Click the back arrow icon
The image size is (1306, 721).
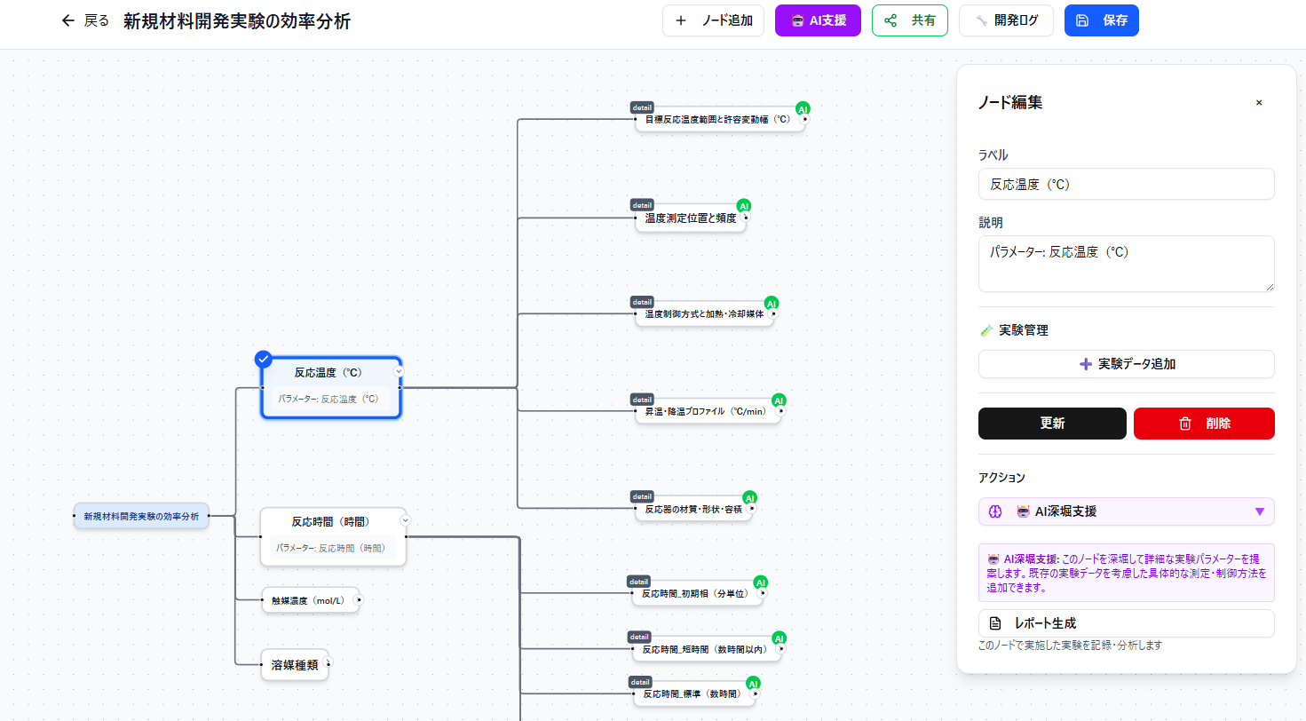68,20
